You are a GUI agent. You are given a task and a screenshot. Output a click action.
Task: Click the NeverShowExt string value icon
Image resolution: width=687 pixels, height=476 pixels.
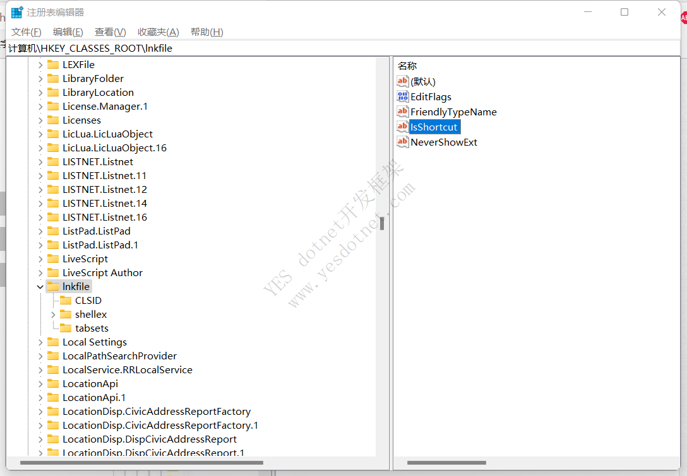pos(403,142)
